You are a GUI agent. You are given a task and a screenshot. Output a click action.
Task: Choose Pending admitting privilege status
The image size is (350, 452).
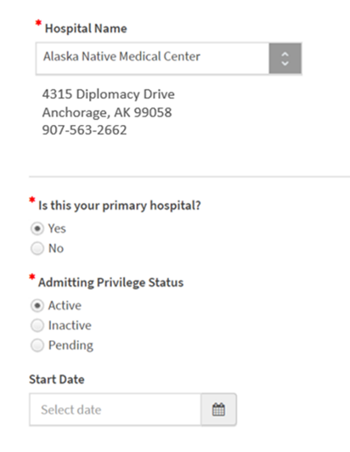[x=38, y=345]
